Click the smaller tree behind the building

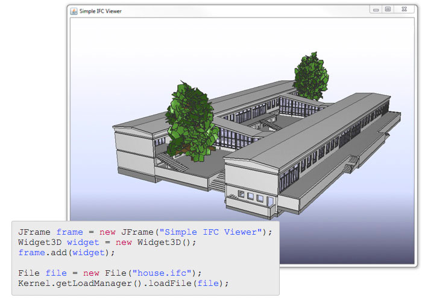pyautogui.click(x=311, y=77)
